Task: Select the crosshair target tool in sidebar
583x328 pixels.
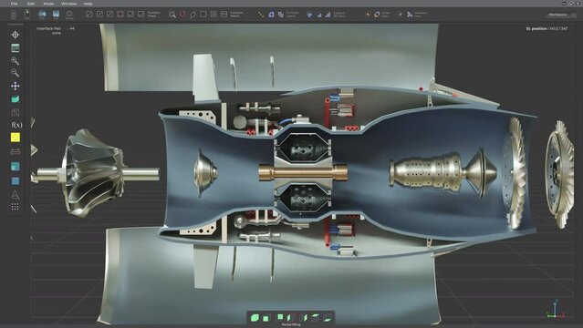Action: point(16,35)
